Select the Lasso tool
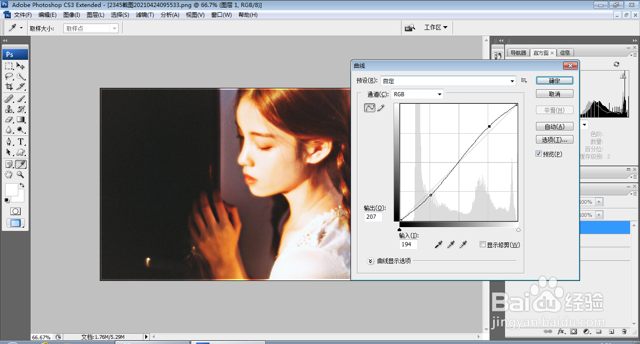The image size is (640, 344). point(9,76)
